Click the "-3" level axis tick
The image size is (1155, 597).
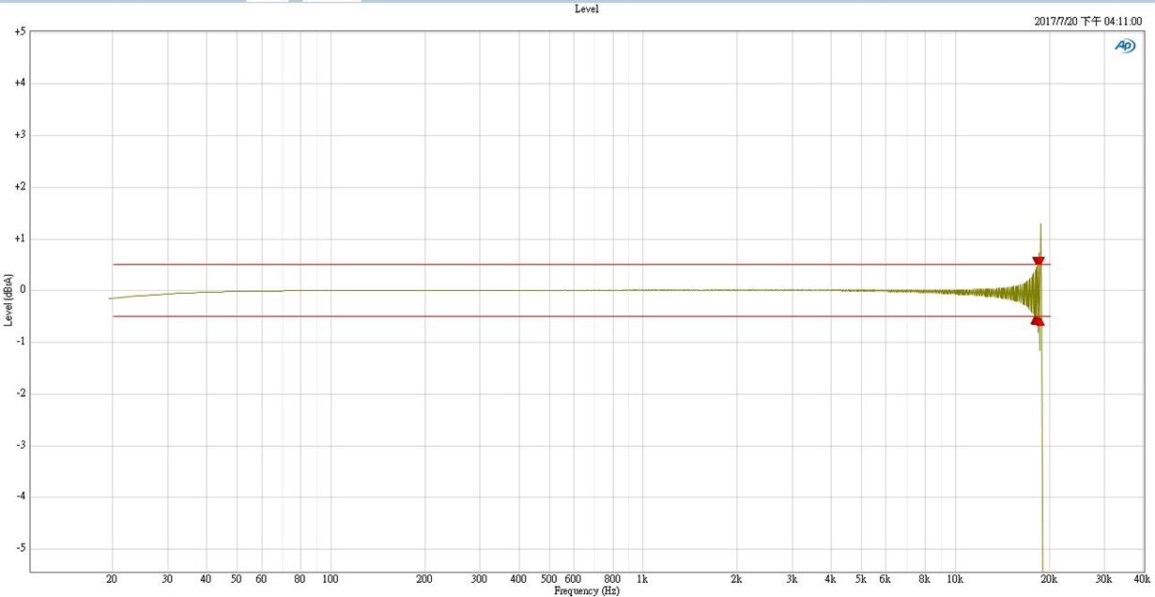point(21,445)
